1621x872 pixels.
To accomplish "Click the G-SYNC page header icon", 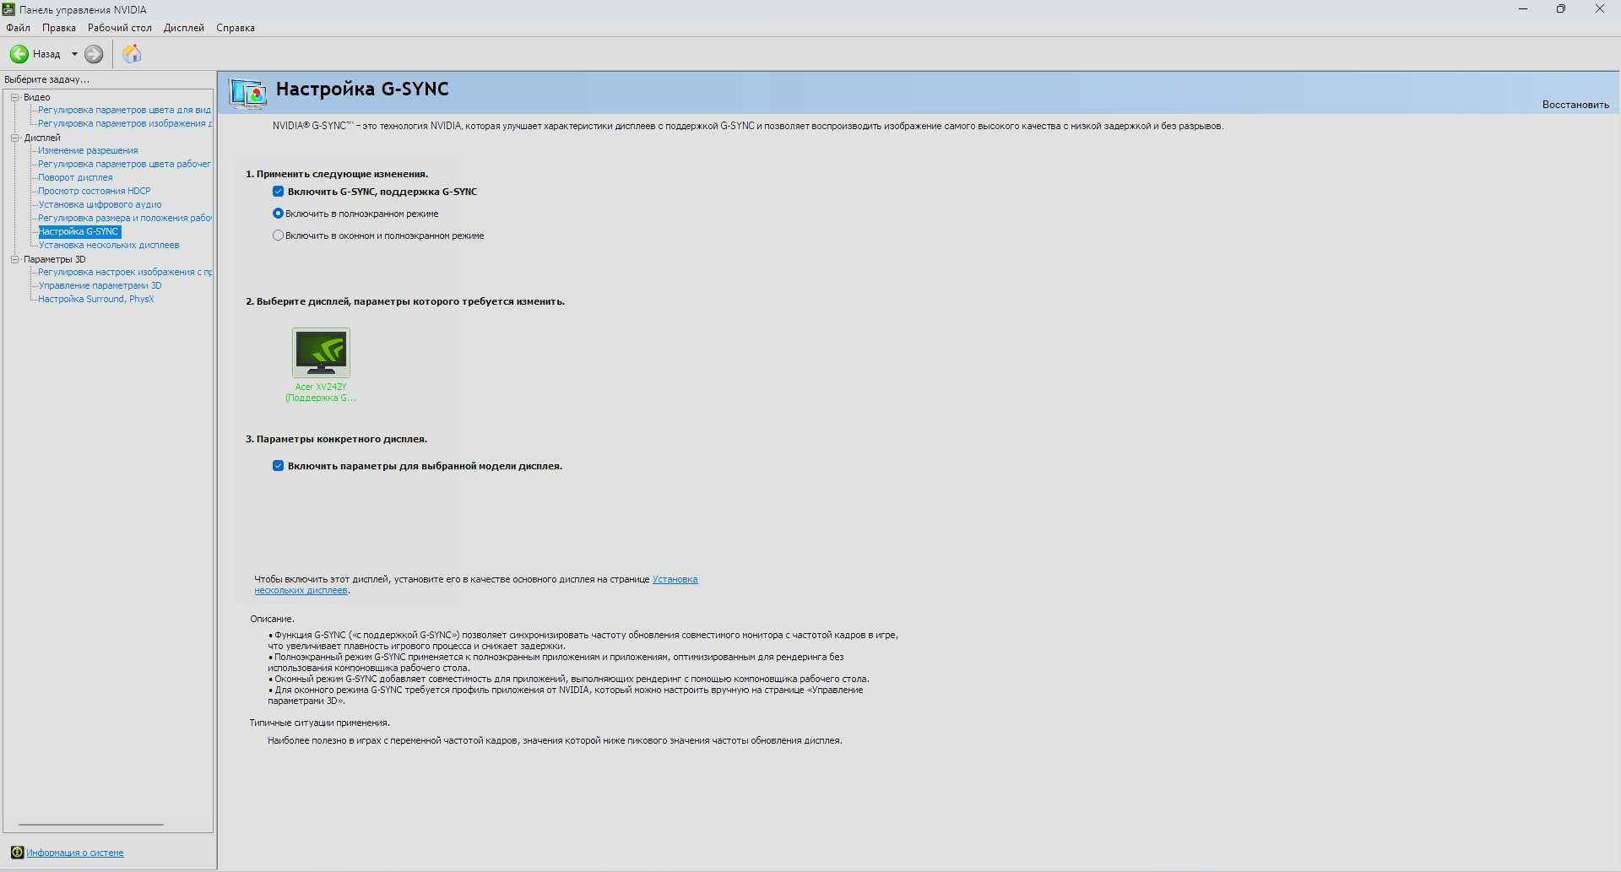I will [x=248, y=94].
